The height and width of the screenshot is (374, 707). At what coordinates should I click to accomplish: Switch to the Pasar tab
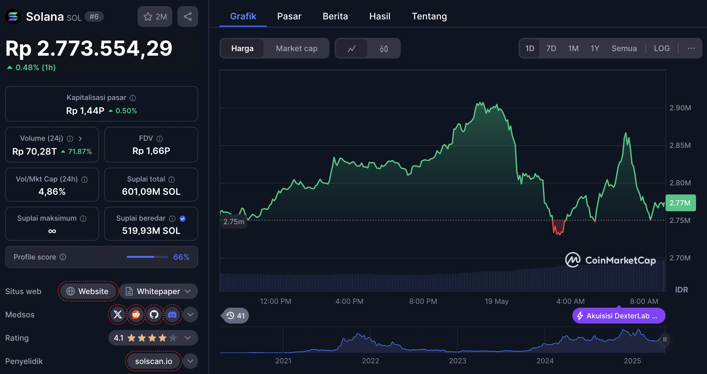(x=289, y=16)
